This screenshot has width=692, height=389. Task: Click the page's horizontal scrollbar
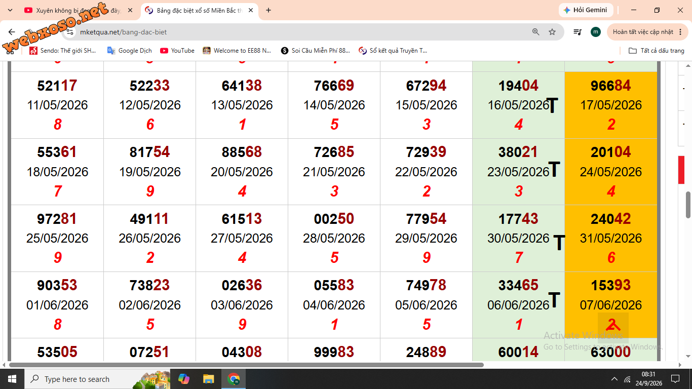[x=246, y=365]
